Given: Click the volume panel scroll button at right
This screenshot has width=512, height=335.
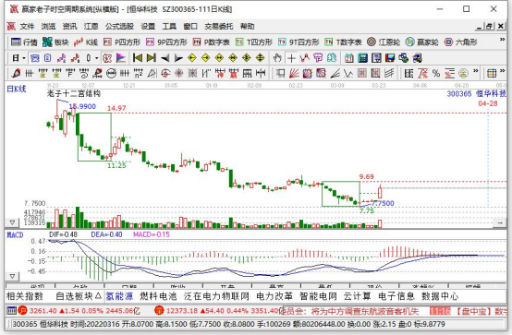Looking at the screenshot, I should (x=500, y=222).
